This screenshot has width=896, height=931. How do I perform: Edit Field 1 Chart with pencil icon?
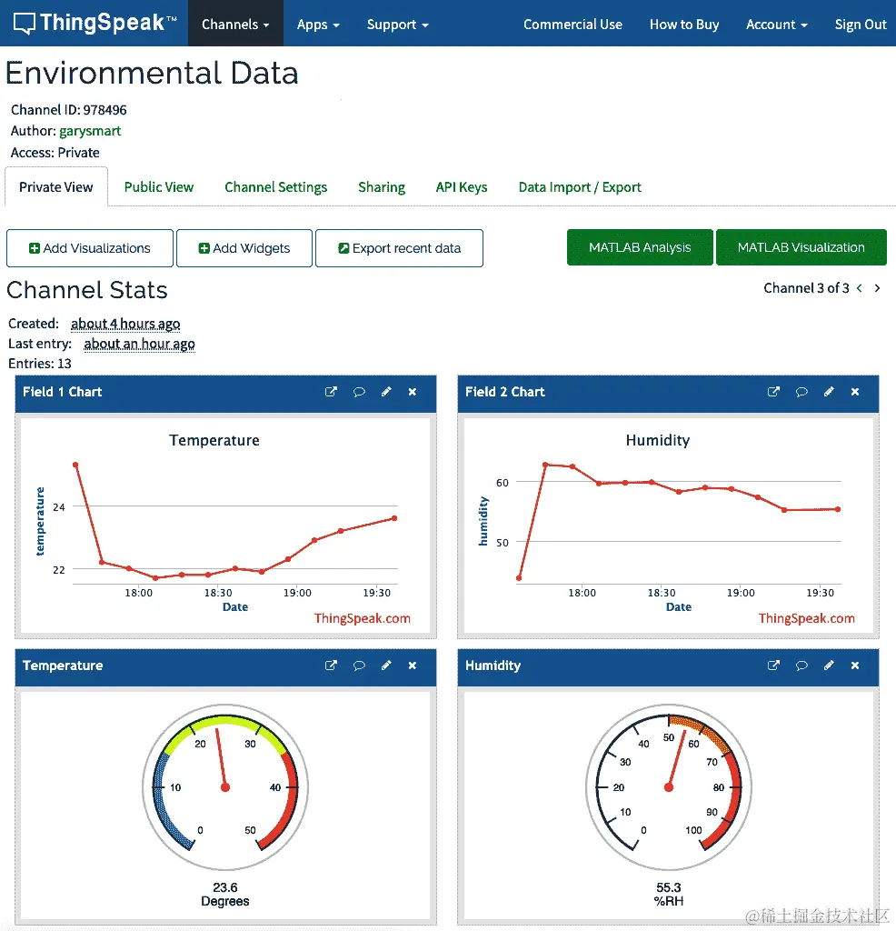pos(386,392)
